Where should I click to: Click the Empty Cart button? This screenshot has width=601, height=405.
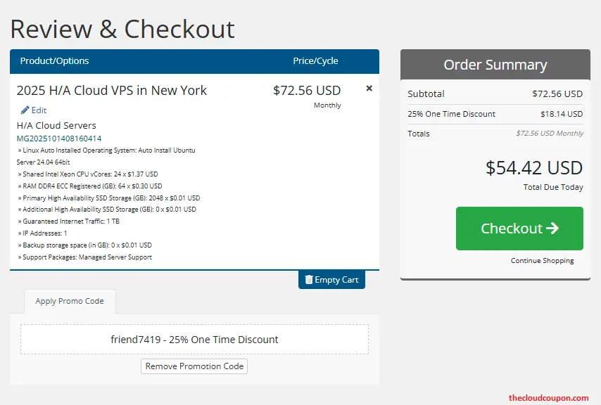(331, 280)
